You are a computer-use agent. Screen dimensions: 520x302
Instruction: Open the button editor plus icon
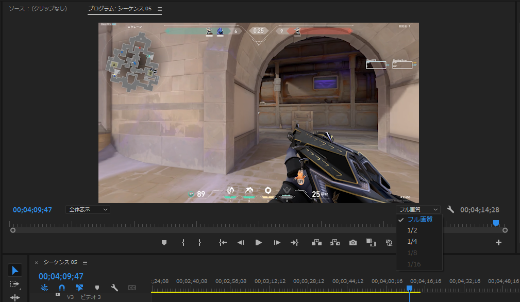coord(498,243)
